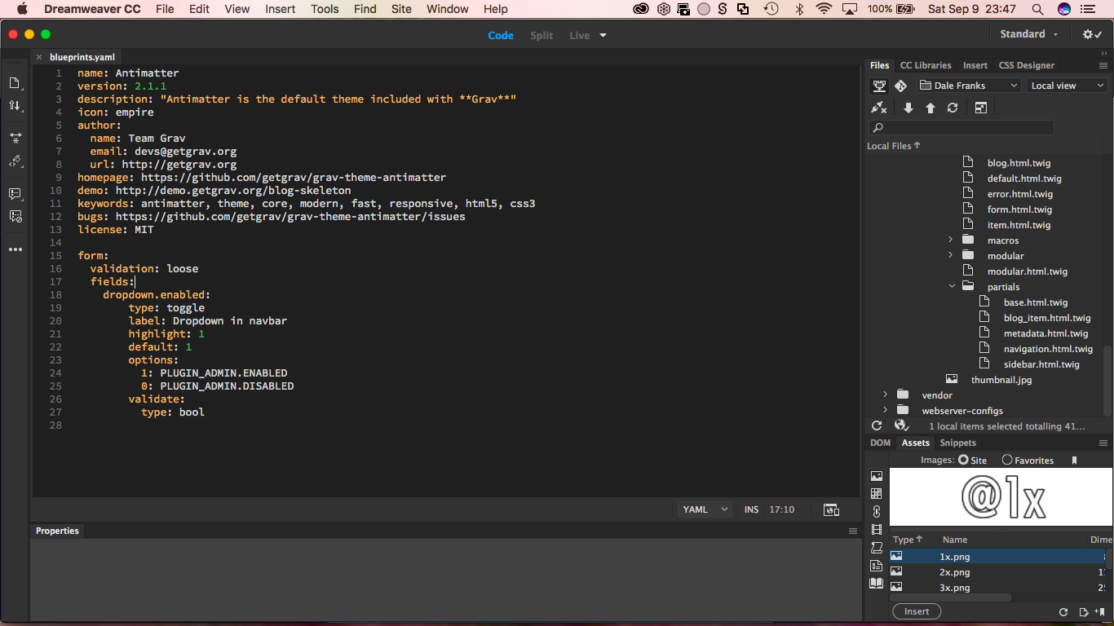Select navigation.html.twig in file tree
Image resolution: width=1114 pixels, height=626 pixels.
(x=1048, y=349)
